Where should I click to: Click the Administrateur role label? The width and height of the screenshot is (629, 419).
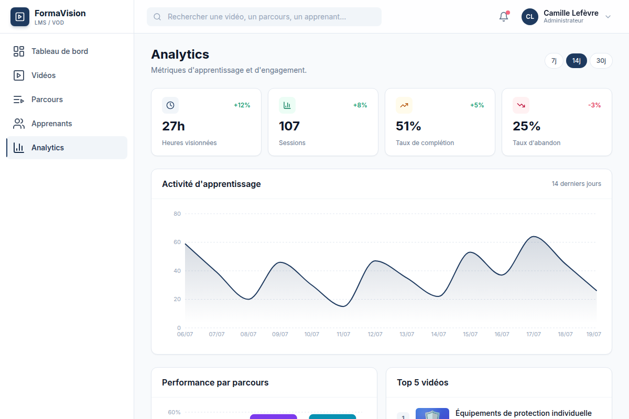(x=563, y=21)
